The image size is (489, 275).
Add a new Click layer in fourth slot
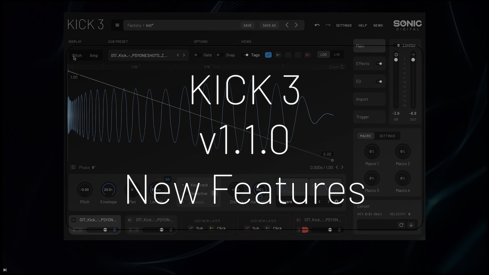point(274,228)
